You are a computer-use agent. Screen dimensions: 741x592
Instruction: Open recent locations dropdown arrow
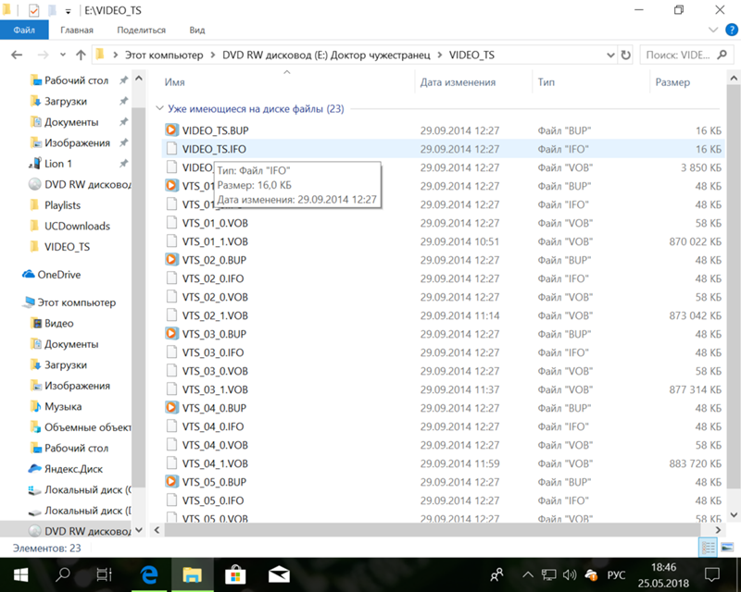click(63, 55)
